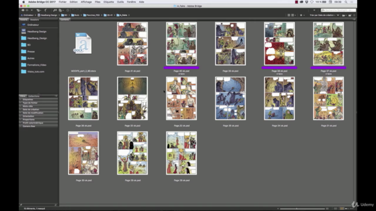Click the Headbang Design drive icon in Favorites

23,31
